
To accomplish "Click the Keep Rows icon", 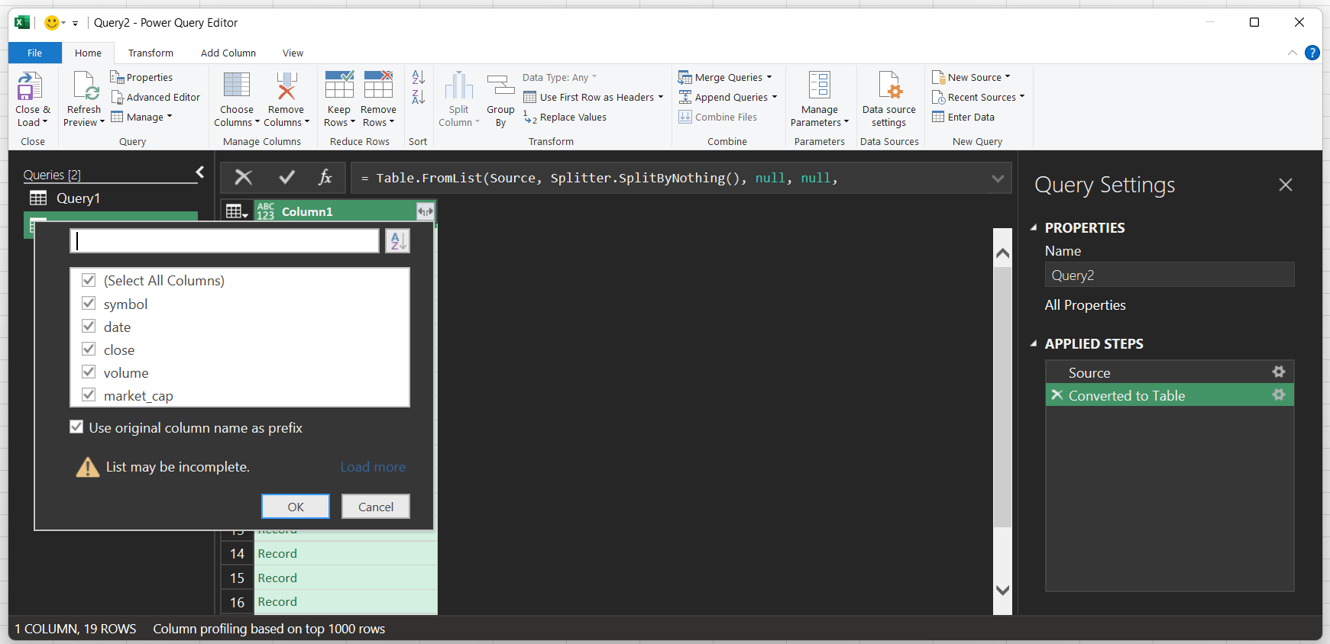I will (339, 85).
